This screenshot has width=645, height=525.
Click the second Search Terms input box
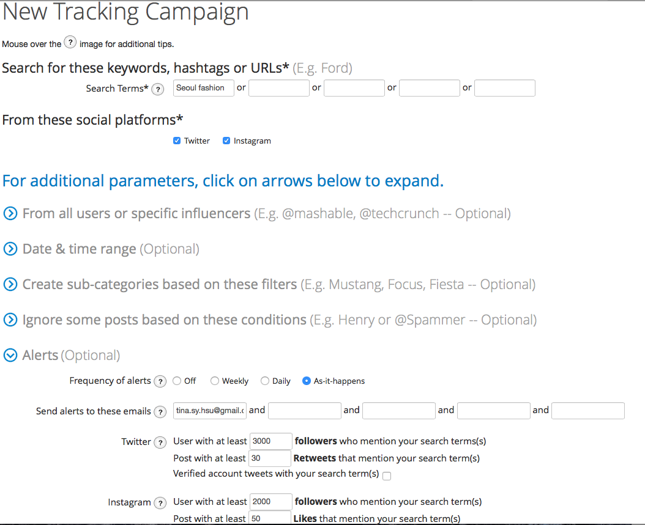(279, 88)
